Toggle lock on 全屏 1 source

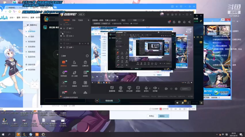click(64, 47)
